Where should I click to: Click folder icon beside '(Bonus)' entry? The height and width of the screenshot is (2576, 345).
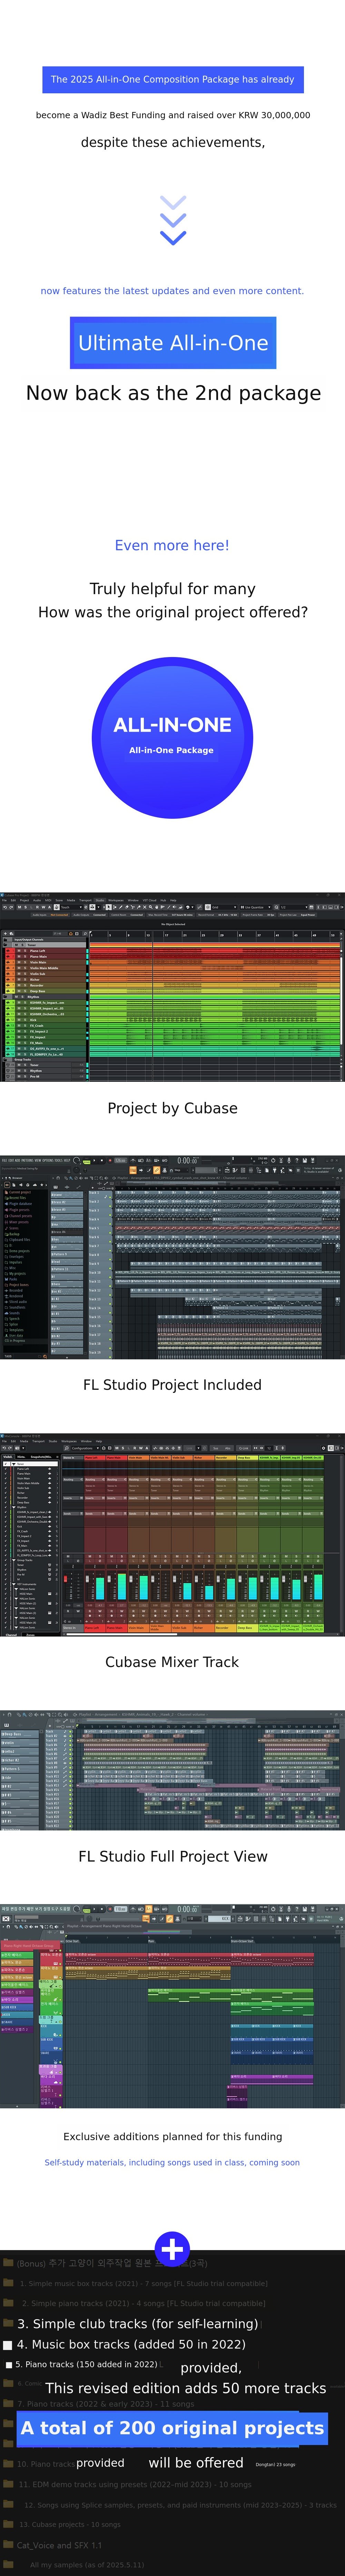(8, 2262)
